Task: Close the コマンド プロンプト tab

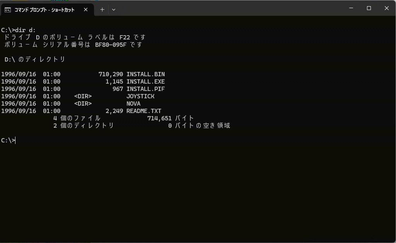Action: pyautogui.click(x=85, y=10)
